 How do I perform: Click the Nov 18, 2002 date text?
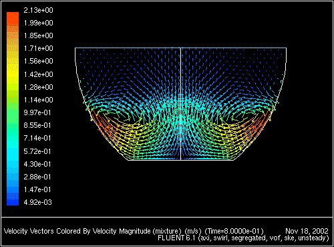[307, 231]
